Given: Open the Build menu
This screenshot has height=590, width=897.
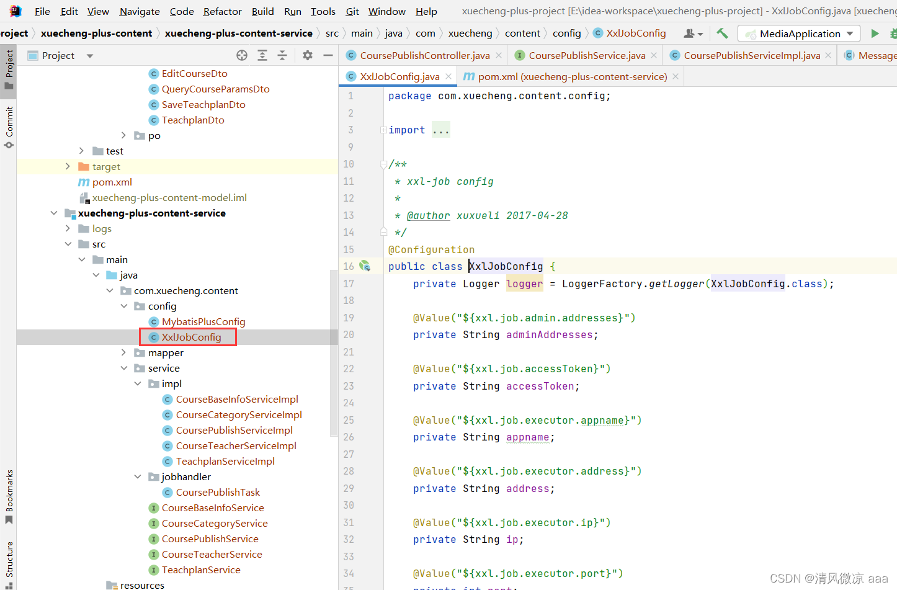Looking at the screenshot, I should tap(262, 11).
